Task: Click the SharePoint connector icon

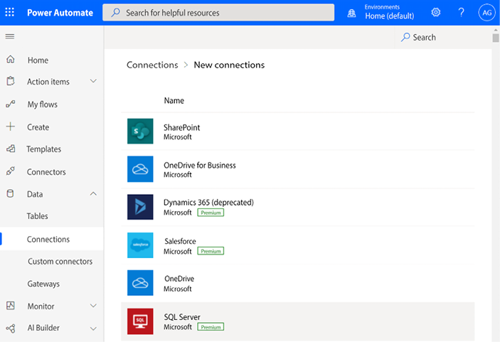Action: tap(140, 131)
